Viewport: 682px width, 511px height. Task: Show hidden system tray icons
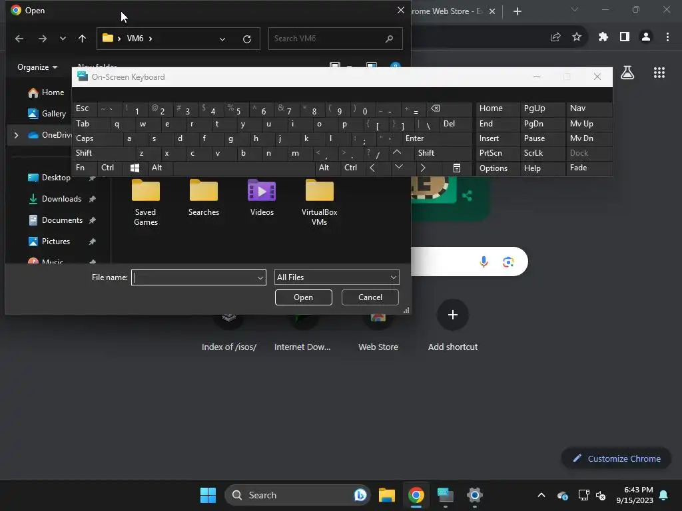541,495
